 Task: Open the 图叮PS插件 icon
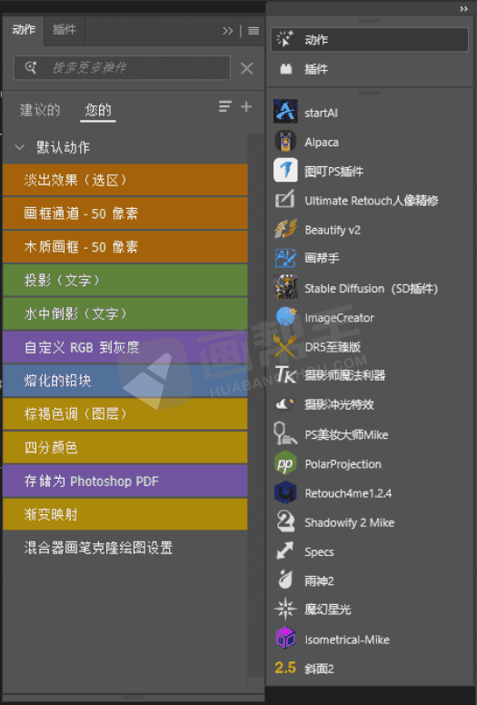tap(285, 171)
